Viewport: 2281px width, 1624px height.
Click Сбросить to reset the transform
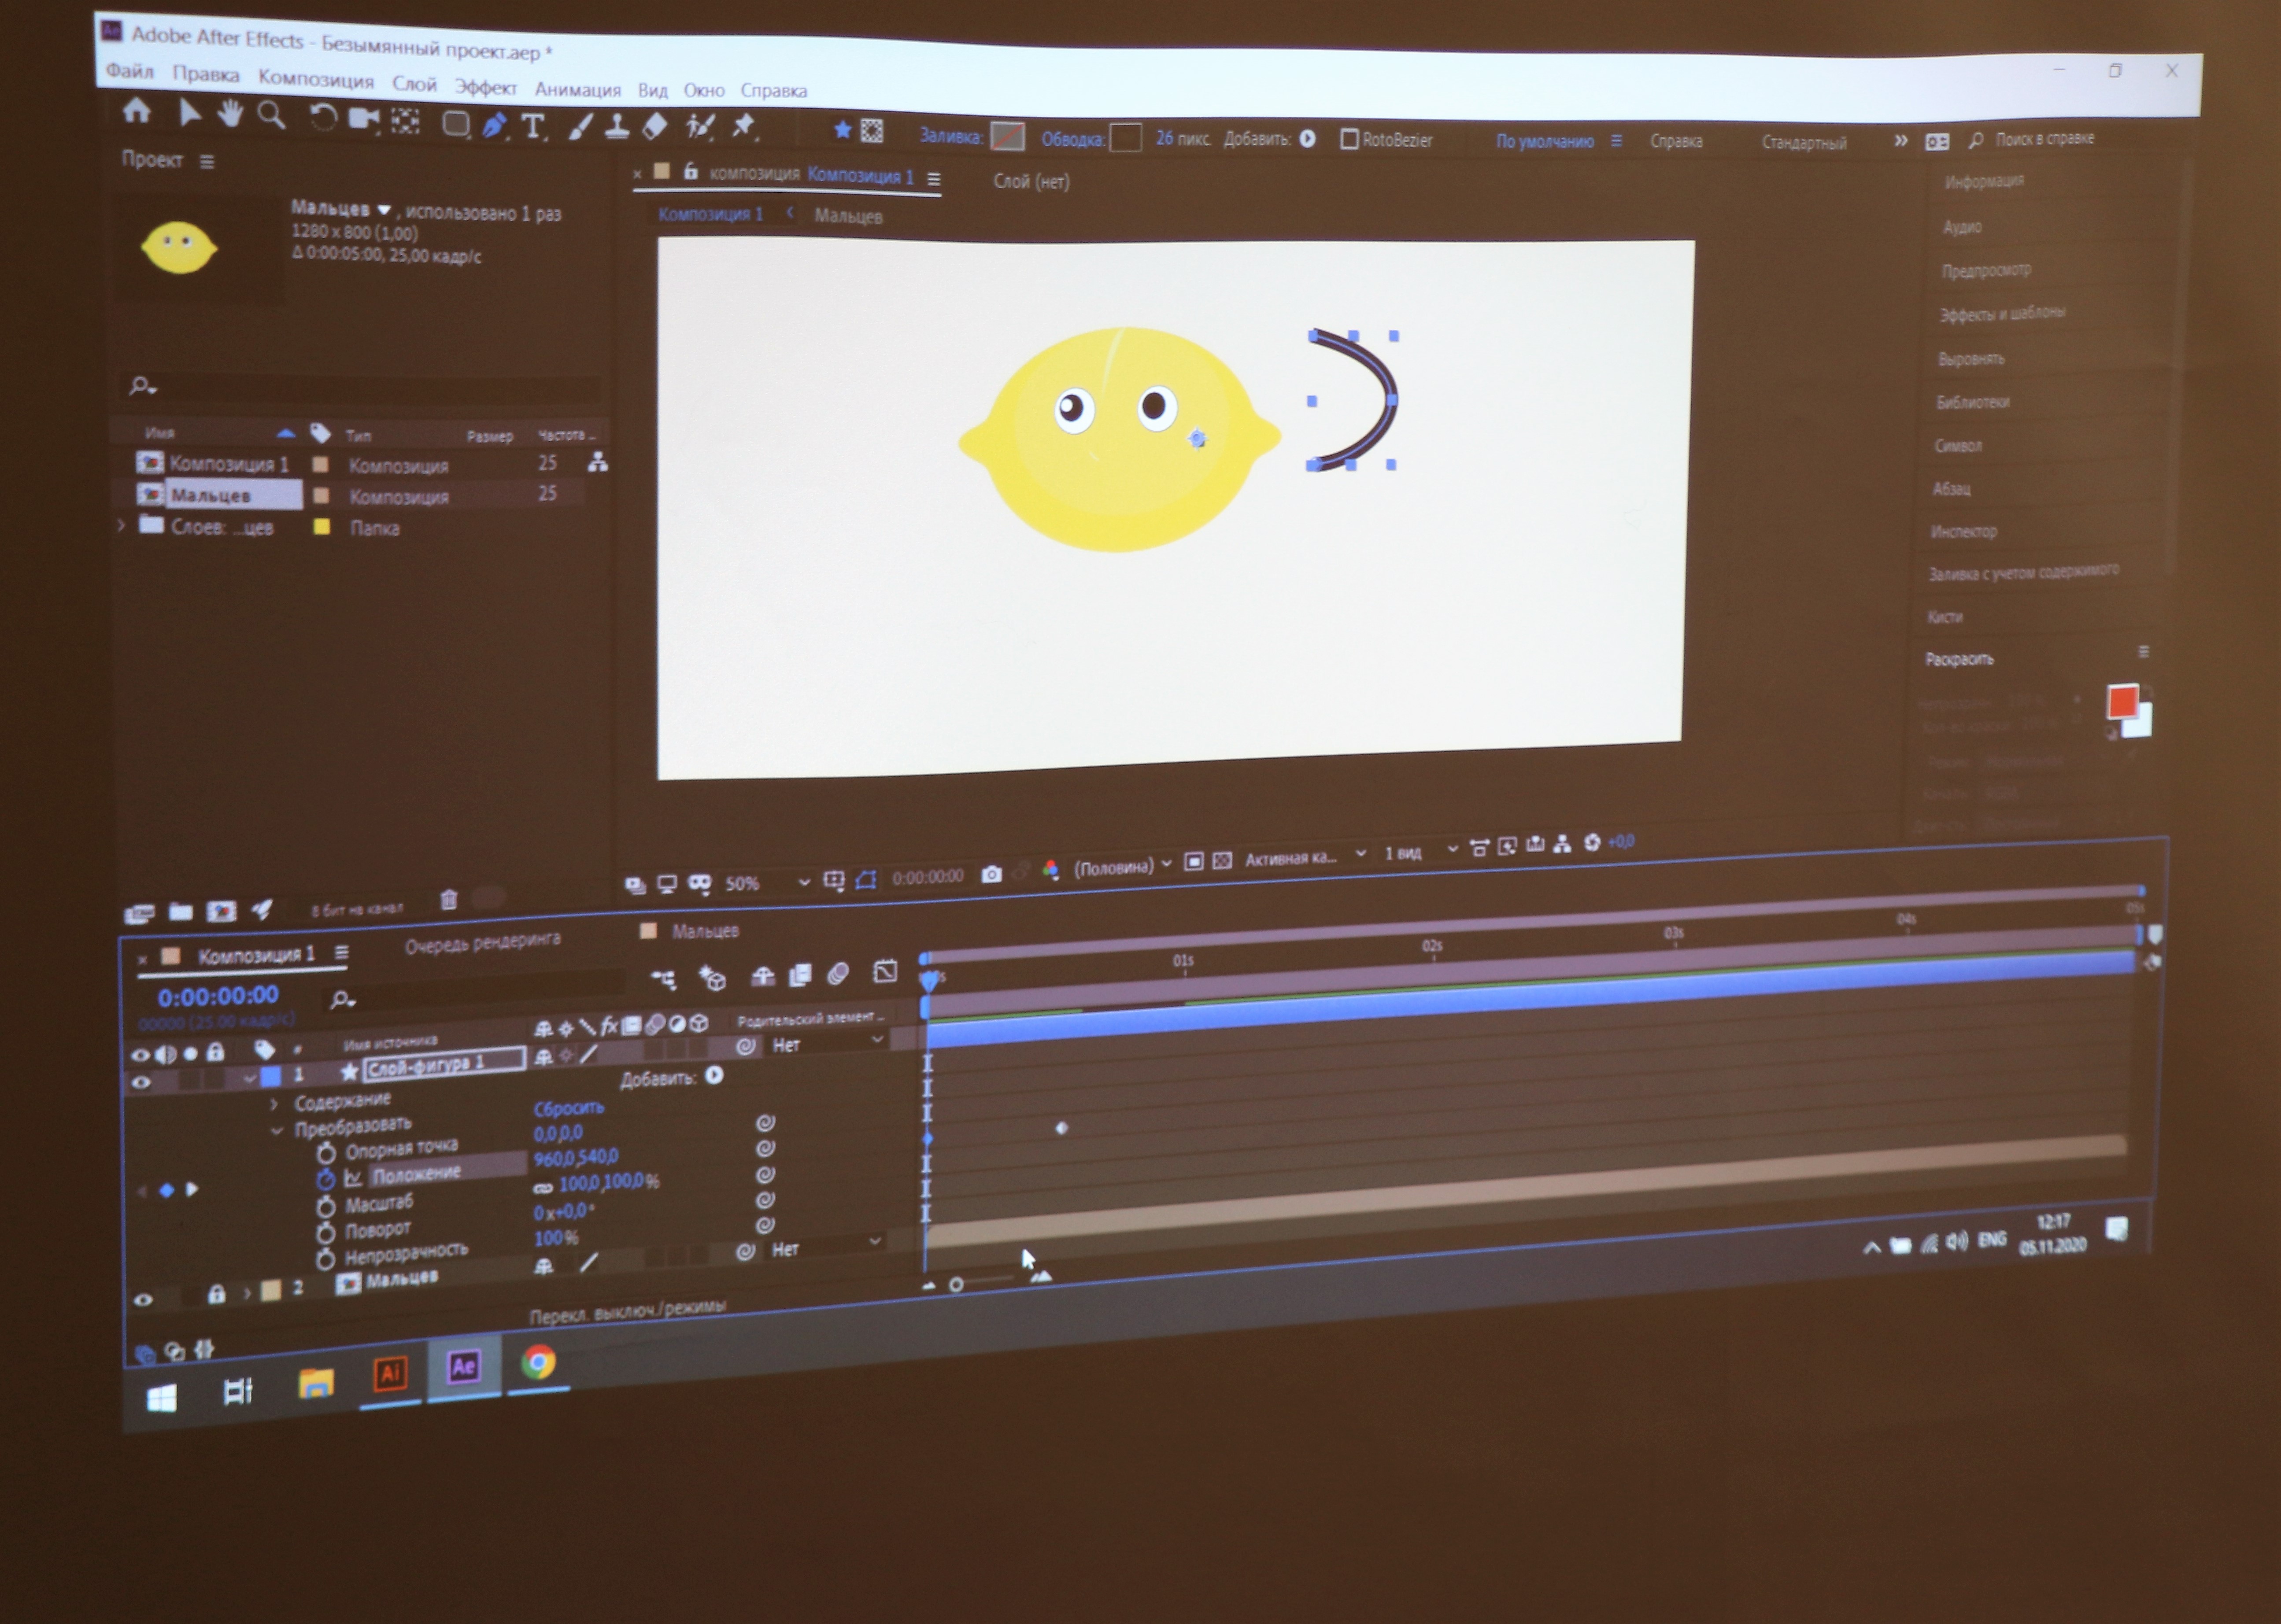tap(568, 1108)
